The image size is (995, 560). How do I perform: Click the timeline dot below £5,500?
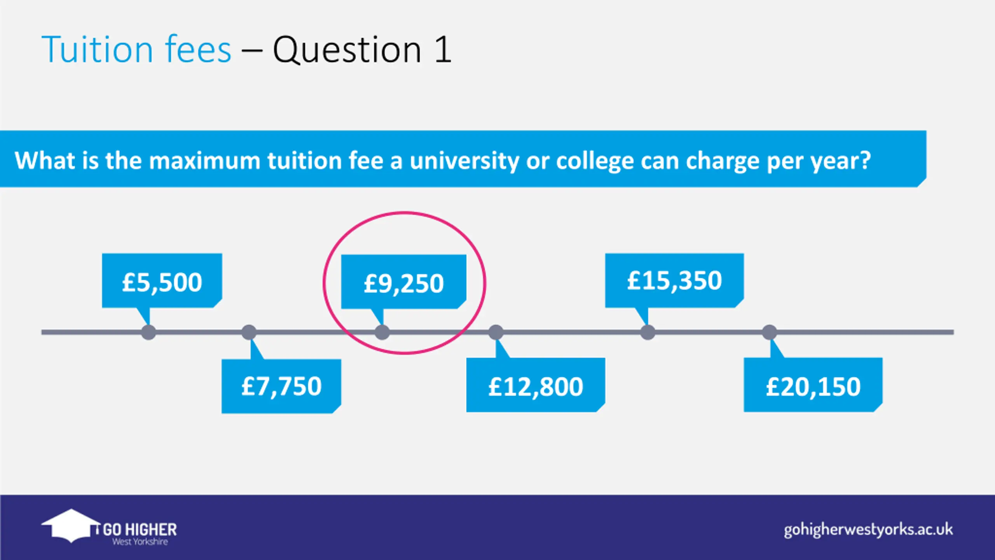click(x=148, y=332)
